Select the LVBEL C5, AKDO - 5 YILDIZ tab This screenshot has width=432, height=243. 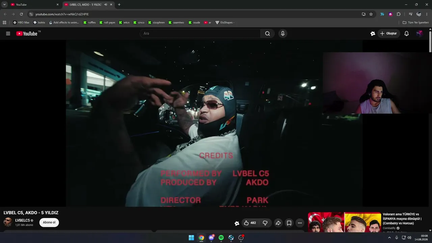pos(88,5)
